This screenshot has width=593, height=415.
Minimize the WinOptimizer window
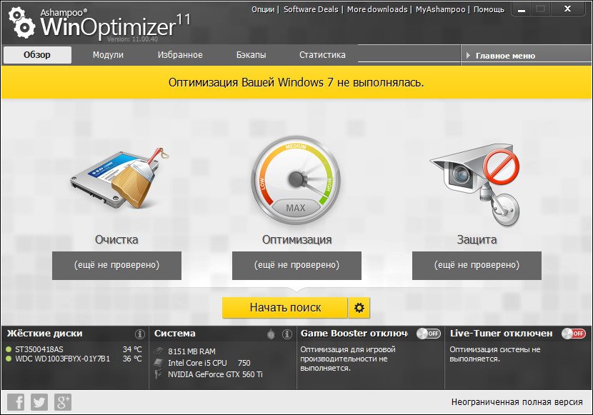[522, 9]
